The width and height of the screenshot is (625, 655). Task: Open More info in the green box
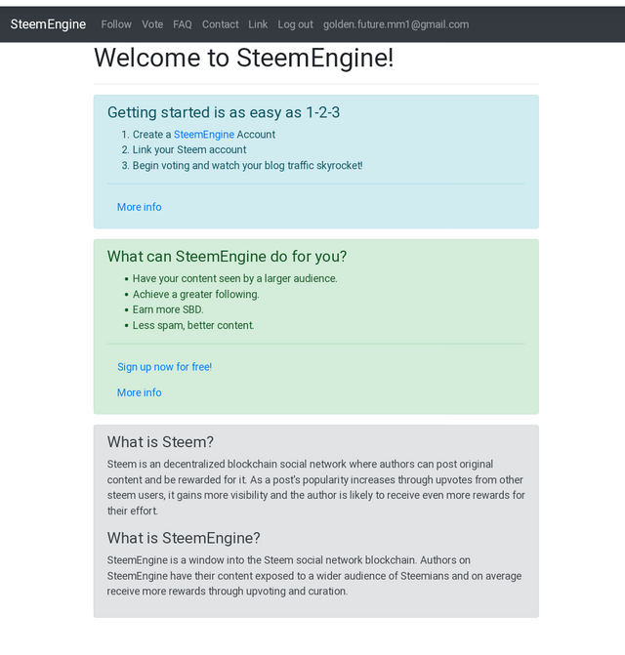click(139, 392)
